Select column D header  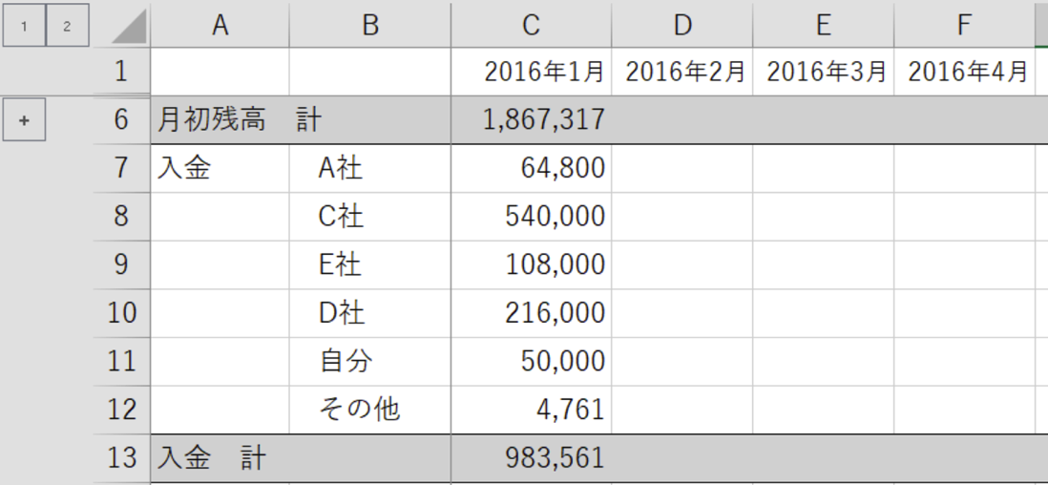pos(681,26)
